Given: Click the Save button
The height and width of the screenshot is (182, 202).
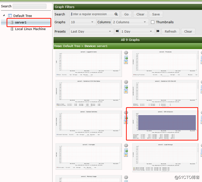Looking at the screenshot, I should click(156, 14).
